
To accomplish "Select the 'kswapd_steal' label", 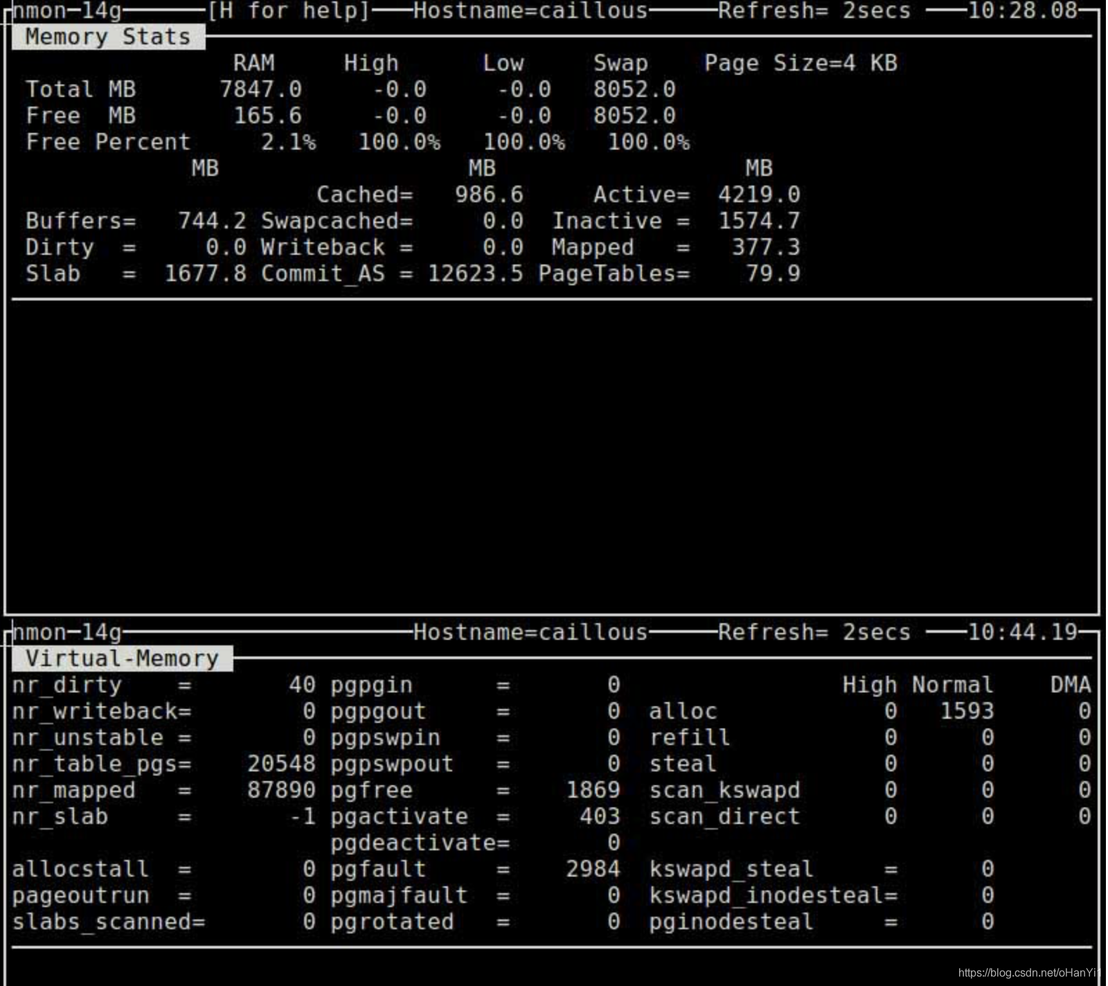I will tap(731, 869).
